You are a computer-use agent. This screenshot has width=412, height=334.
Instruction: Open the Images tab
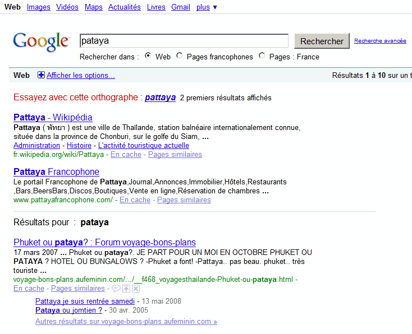(x=38, y=7)
